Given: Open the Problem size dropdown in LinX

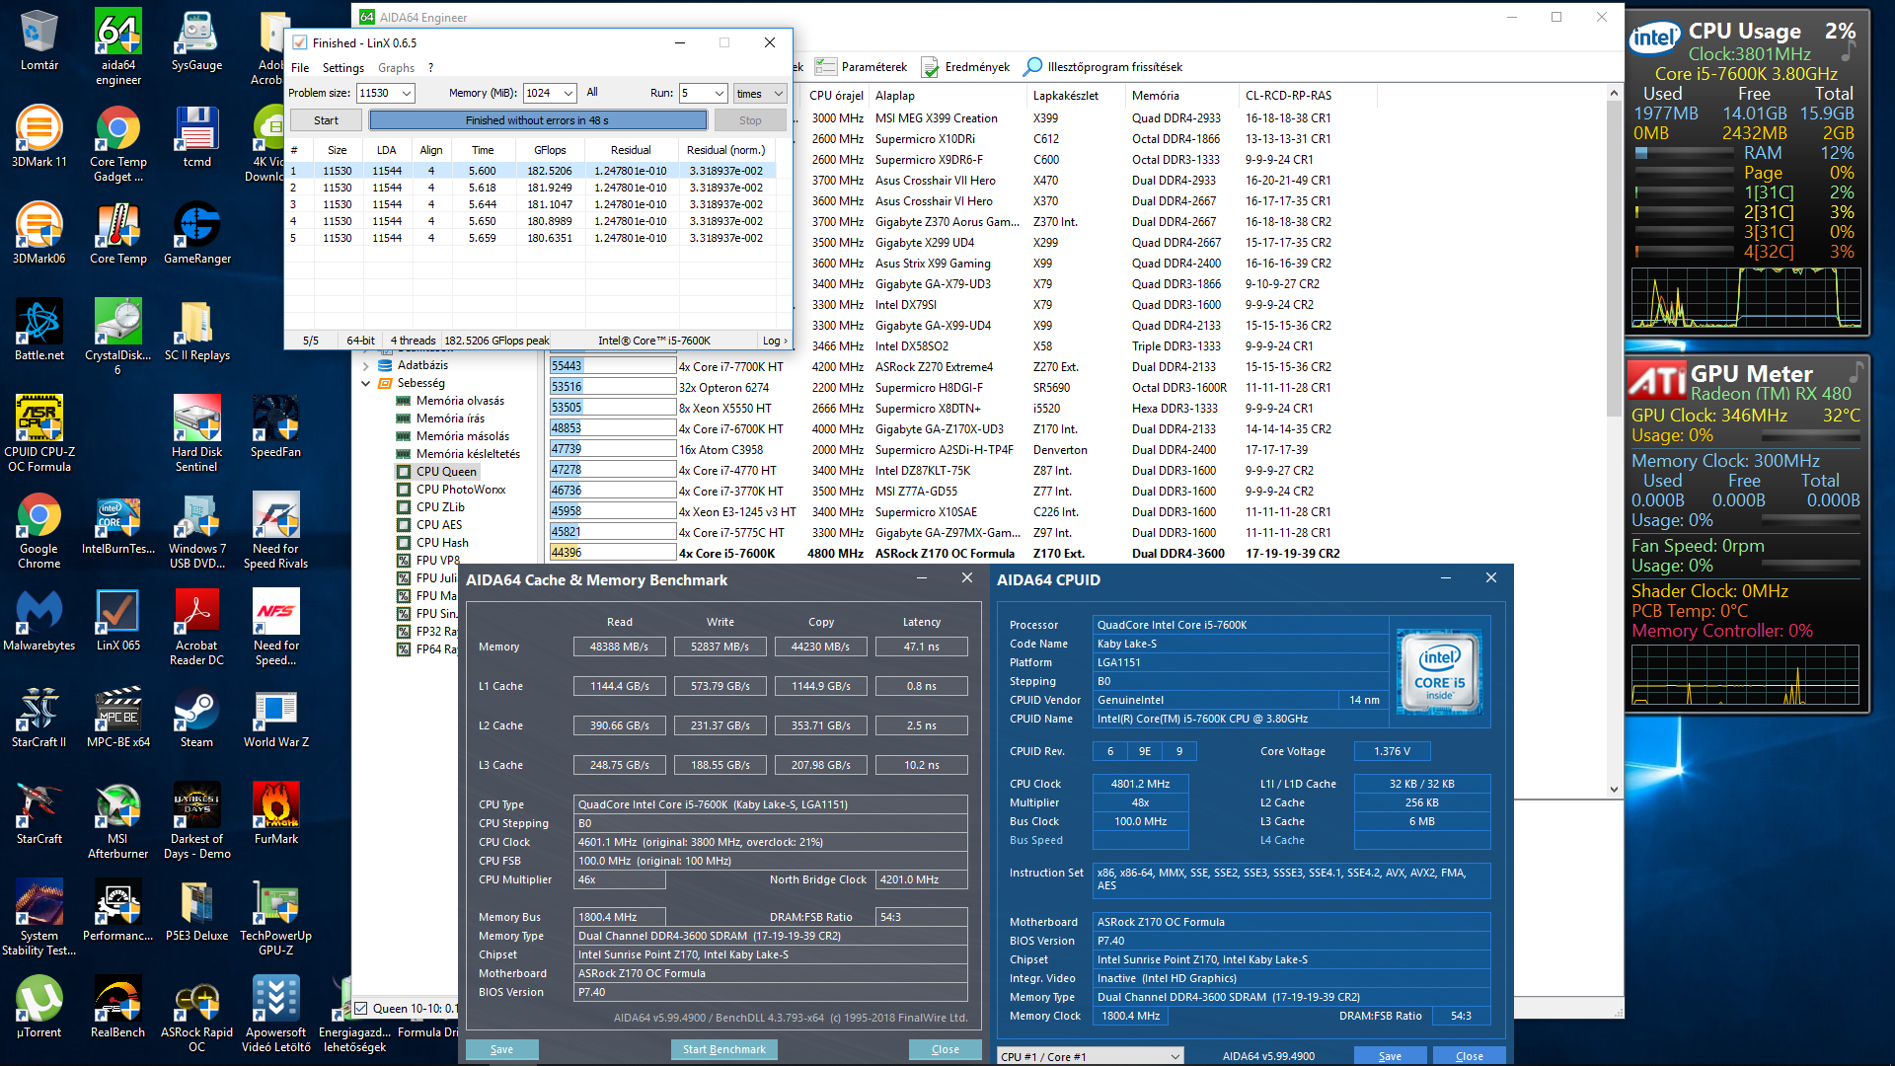Looking at the screenshot, I should pos(407,93).
